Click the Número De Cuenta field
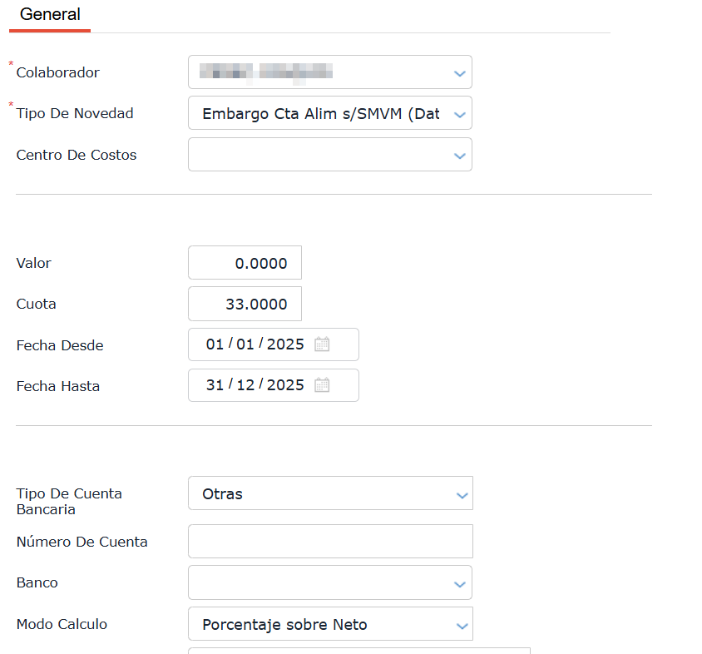This screenshot has height=654, width=702. [330, 542]
